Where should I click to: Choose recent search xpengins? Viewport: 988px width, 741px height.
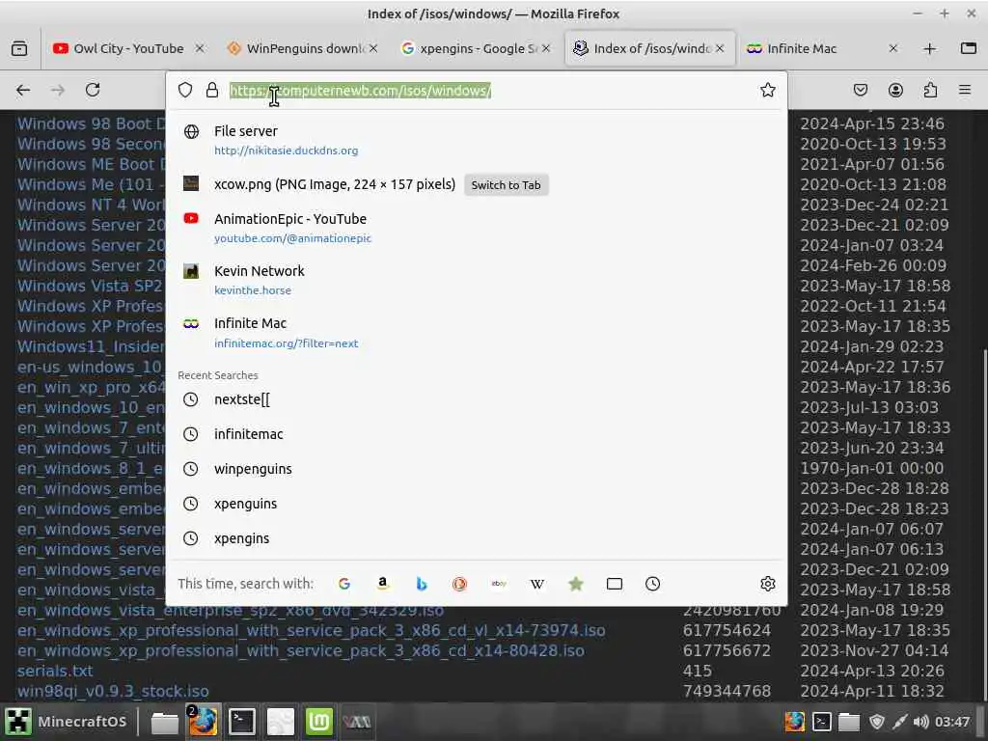pyautogui.click(x=477, y=538)
